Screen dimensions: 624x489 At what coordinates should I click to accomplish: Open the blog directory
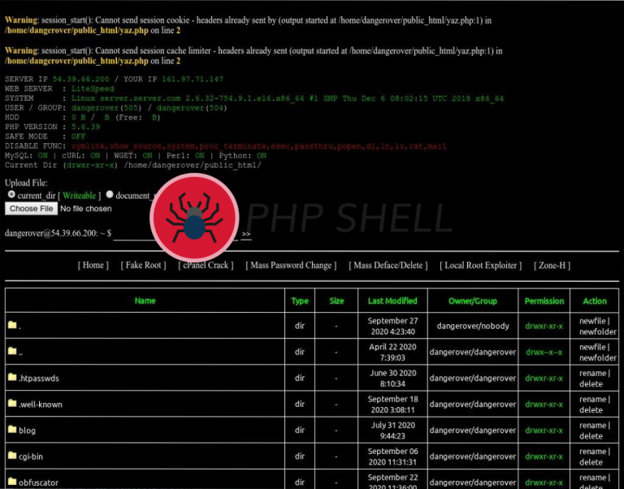(27, 431)
